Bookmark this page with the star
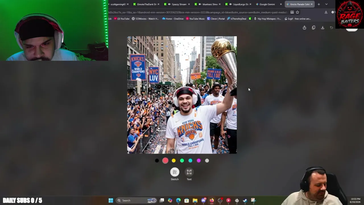 pyautogui.click(x=297, y=12)
